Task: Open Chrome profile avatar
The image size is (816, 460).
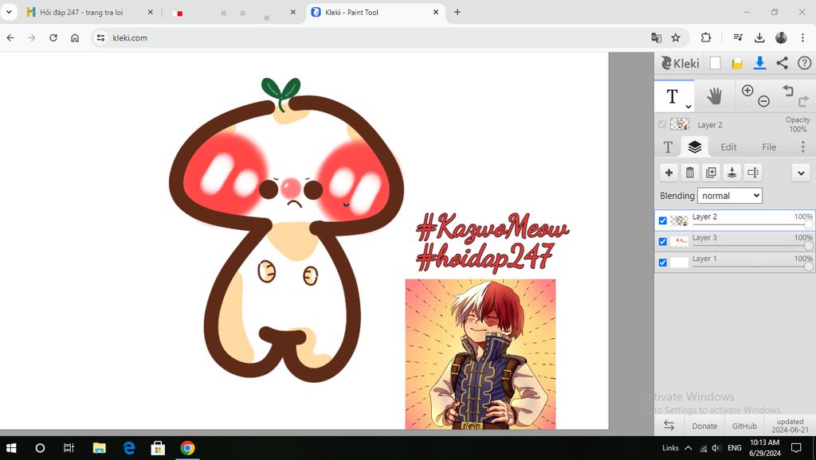Action: (781, 38)
